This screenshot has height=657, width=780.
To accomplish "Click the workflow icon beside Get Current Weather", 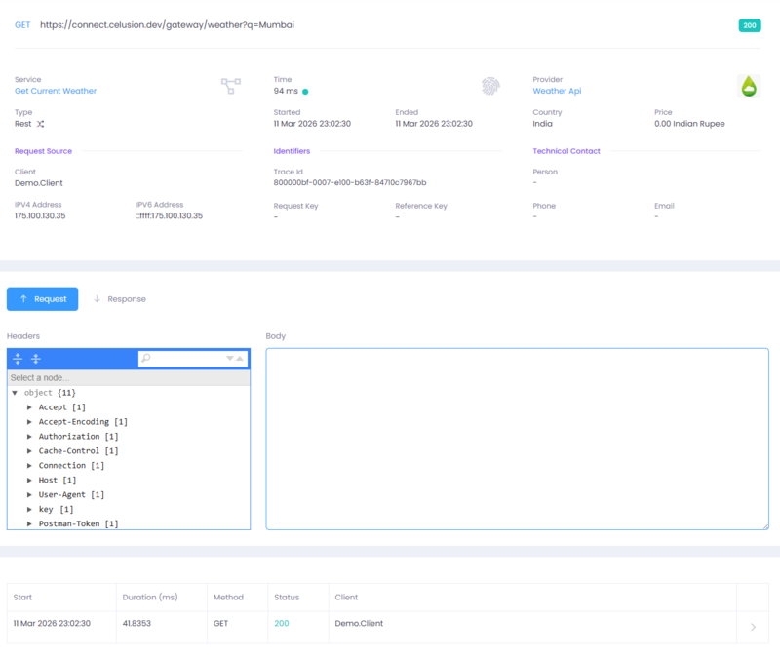I will tap(230, 85).
